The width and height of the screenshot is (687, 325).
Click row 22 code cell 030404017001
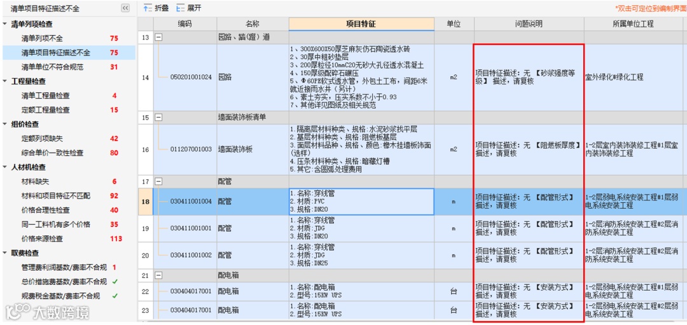191,291
